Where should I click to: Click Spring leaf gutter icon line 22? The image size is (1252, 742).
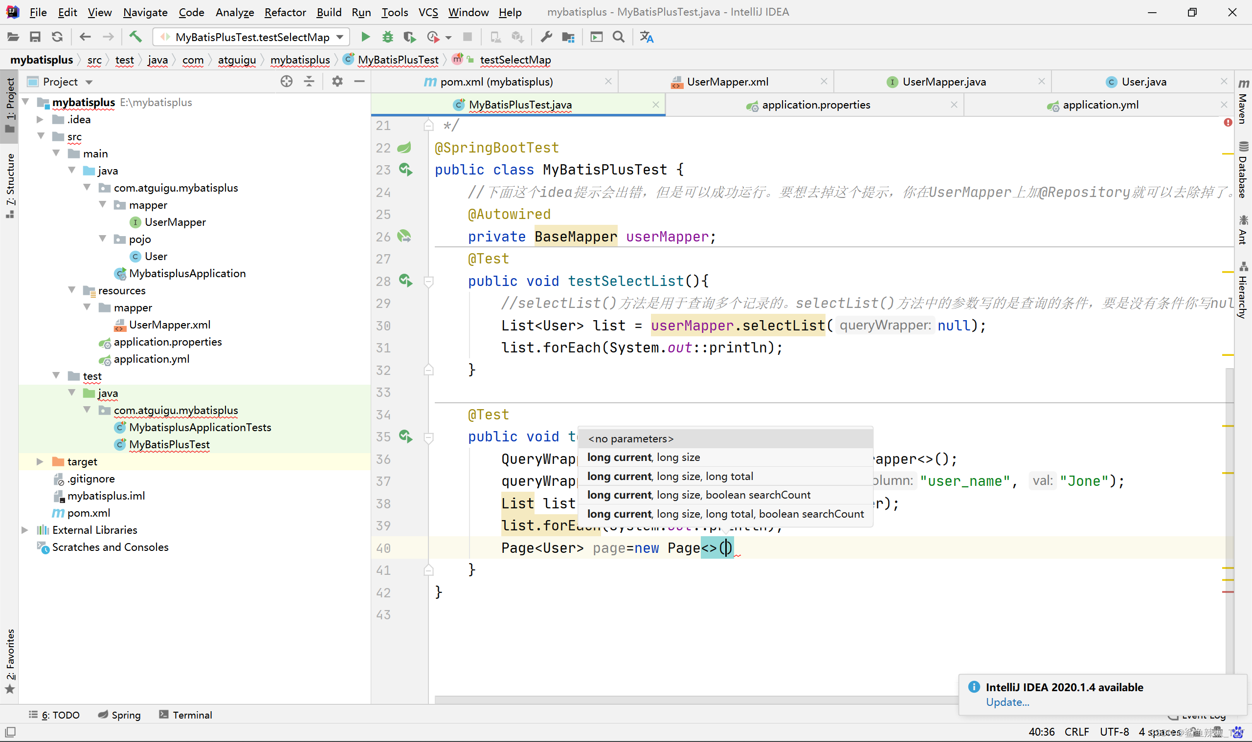click(x=404, y=148)
